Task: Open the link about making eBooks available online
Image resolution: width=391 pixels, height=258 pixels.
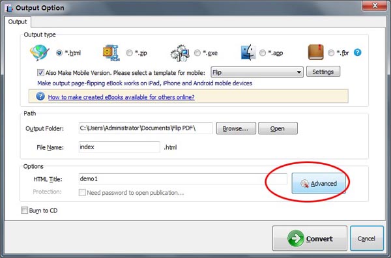Action: pos(121,97)
